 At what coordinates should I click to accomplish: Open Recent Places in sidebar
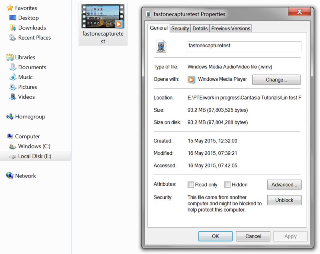coord(34,38)
